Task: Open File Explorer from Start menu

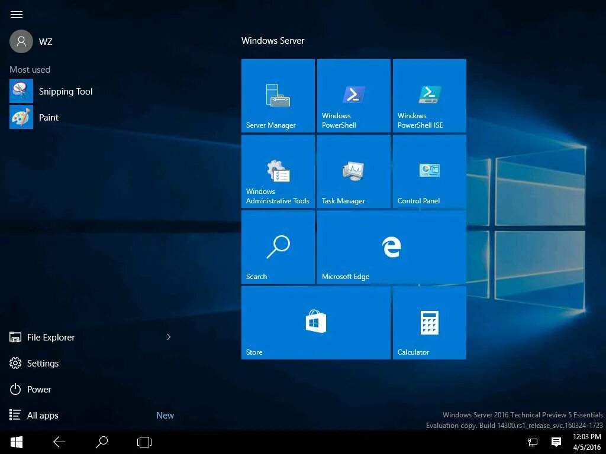Action: pyautogui.click(x=42, y=337)
